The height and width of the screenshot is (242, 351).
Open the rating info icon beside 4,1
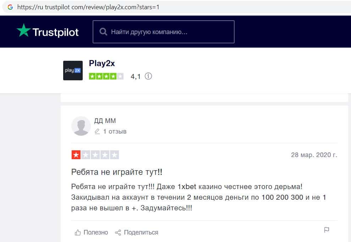click(148, 76)
